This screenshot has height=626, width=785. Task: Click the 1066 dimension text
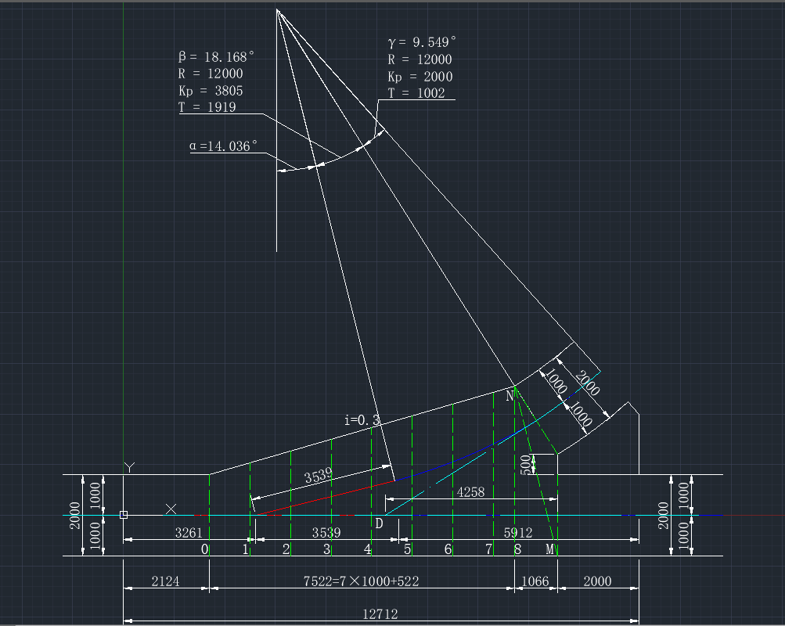[x=535, y=581]
